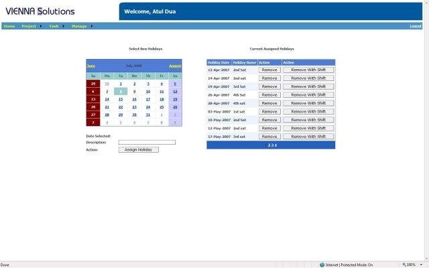Viewport: 429px width, 268px height.
Task: Select July 24 in the calendar
Action: pyautogui.click(x=148, y=107)
